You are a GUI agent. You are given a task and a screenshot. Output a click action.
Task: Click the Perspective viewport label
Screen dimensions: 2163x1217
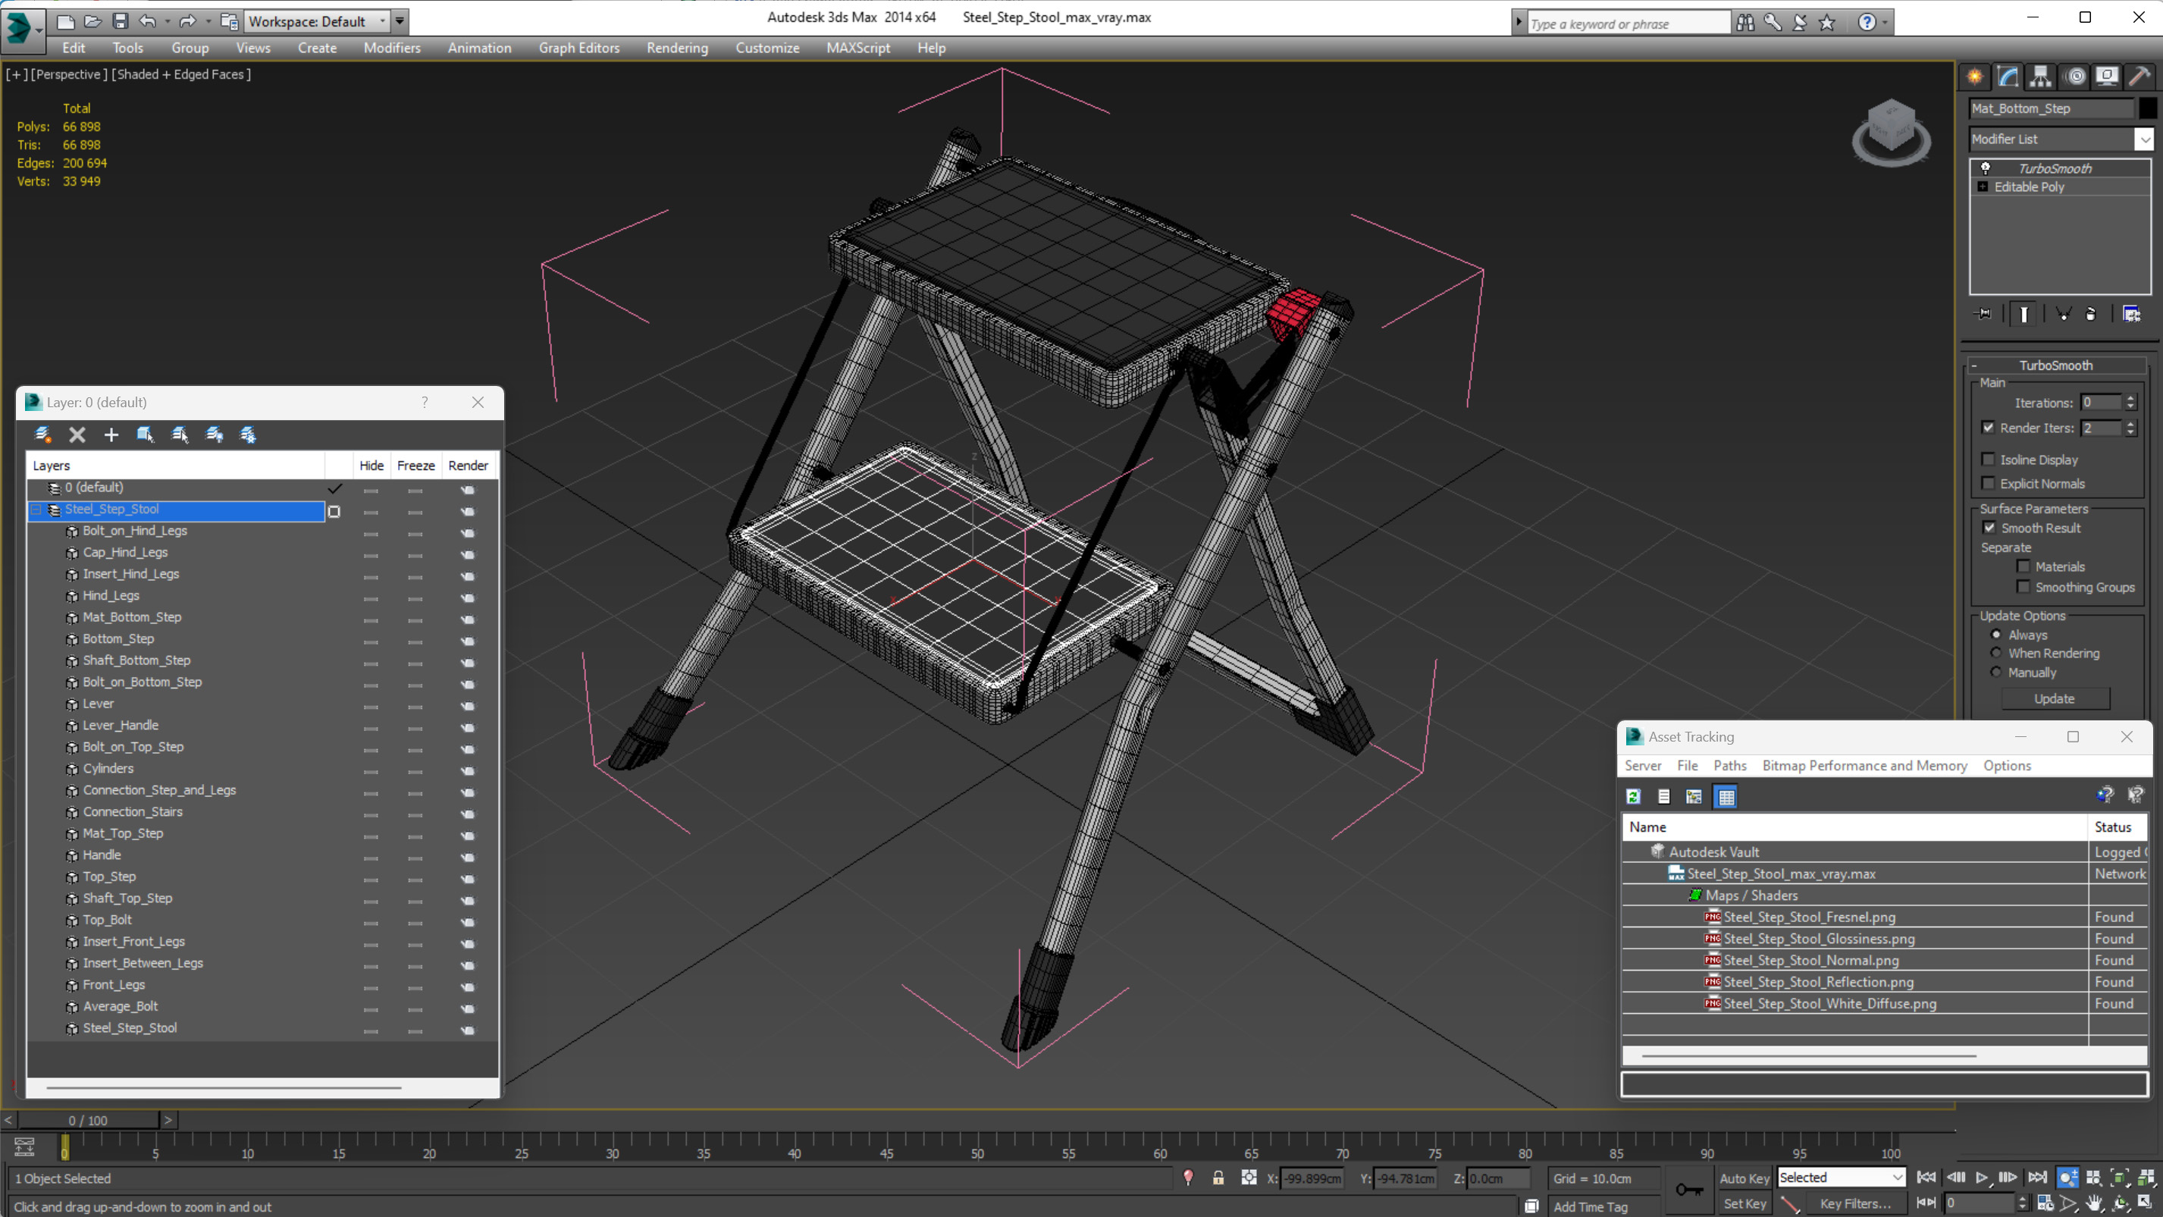(69, 74)
